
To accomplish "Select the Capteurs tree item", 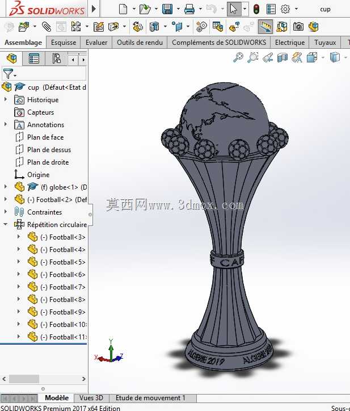I will click(x=41, y=112).
